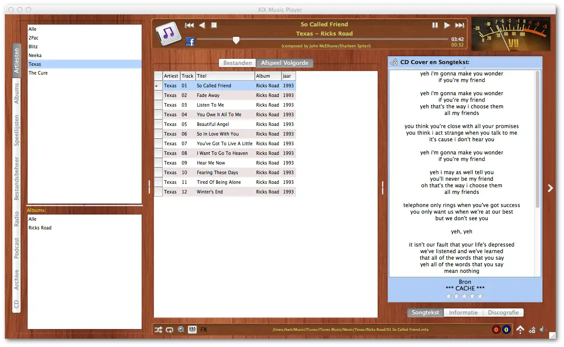Select Alle in the albums list

(85, 219)
